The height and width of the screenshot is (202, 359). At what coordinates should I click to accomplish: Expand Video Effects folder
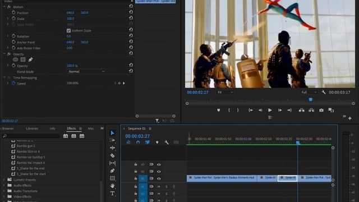click(x=4, y=196)
